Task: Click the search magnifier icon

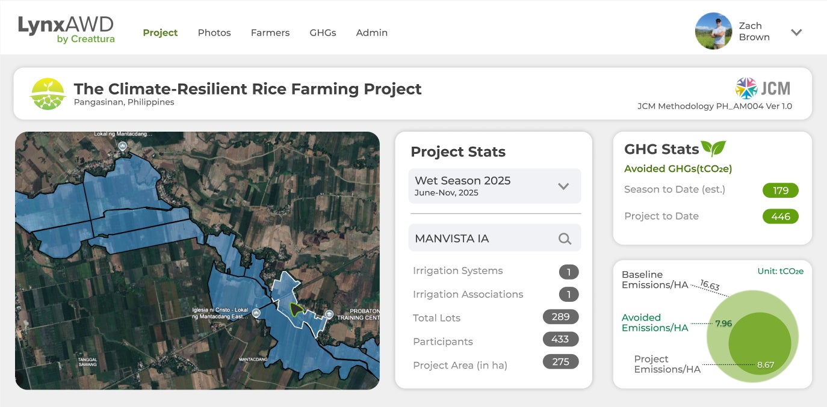Action: point(565,239)
